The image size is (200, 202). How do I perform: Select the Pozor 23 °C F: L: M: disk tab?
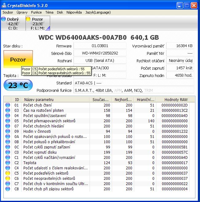pos(38,23)
